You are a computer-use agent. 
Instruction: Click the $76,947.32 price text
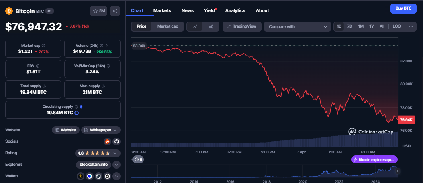[34, 26]
